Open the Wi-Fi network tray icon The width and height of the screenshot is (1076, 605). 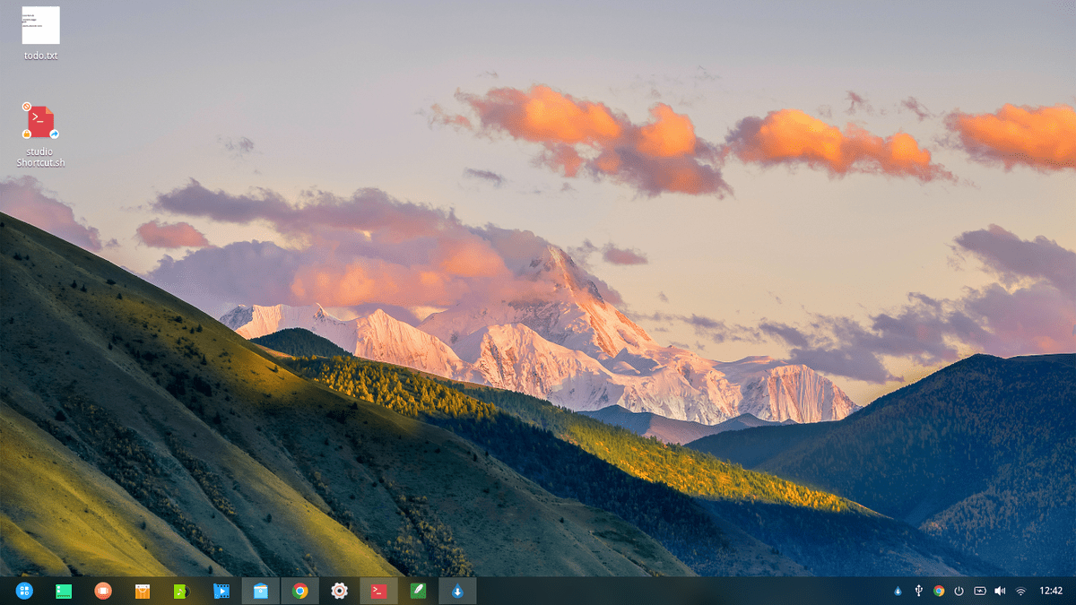(x=1020, y=591)
